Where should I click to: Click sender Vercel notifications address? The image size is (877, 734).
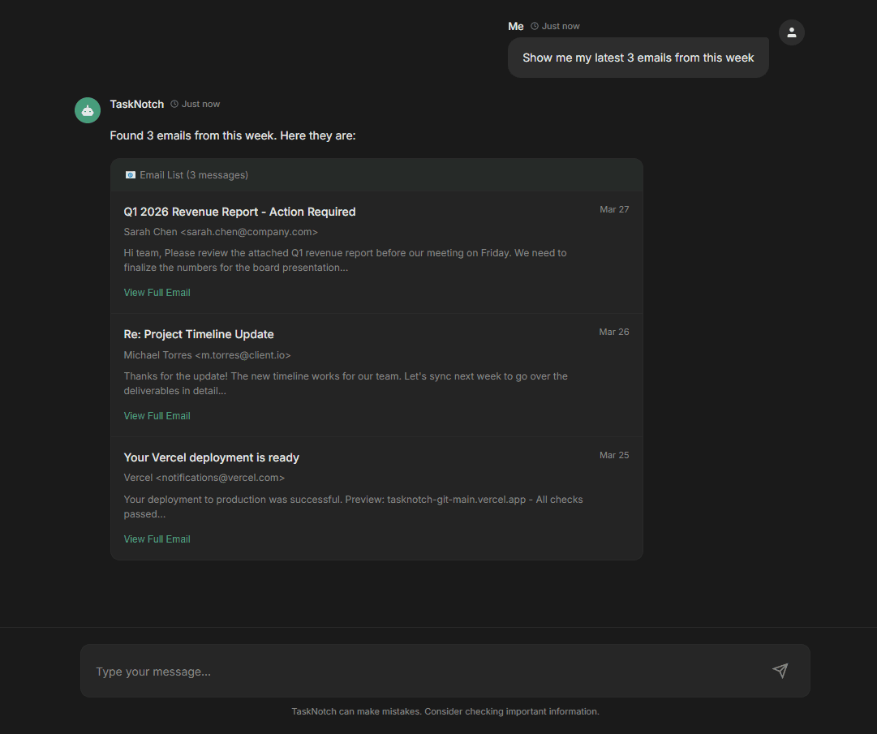point(220,478)
